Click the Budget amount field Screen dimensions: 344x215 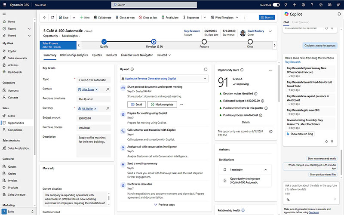(x=93, y=118)
